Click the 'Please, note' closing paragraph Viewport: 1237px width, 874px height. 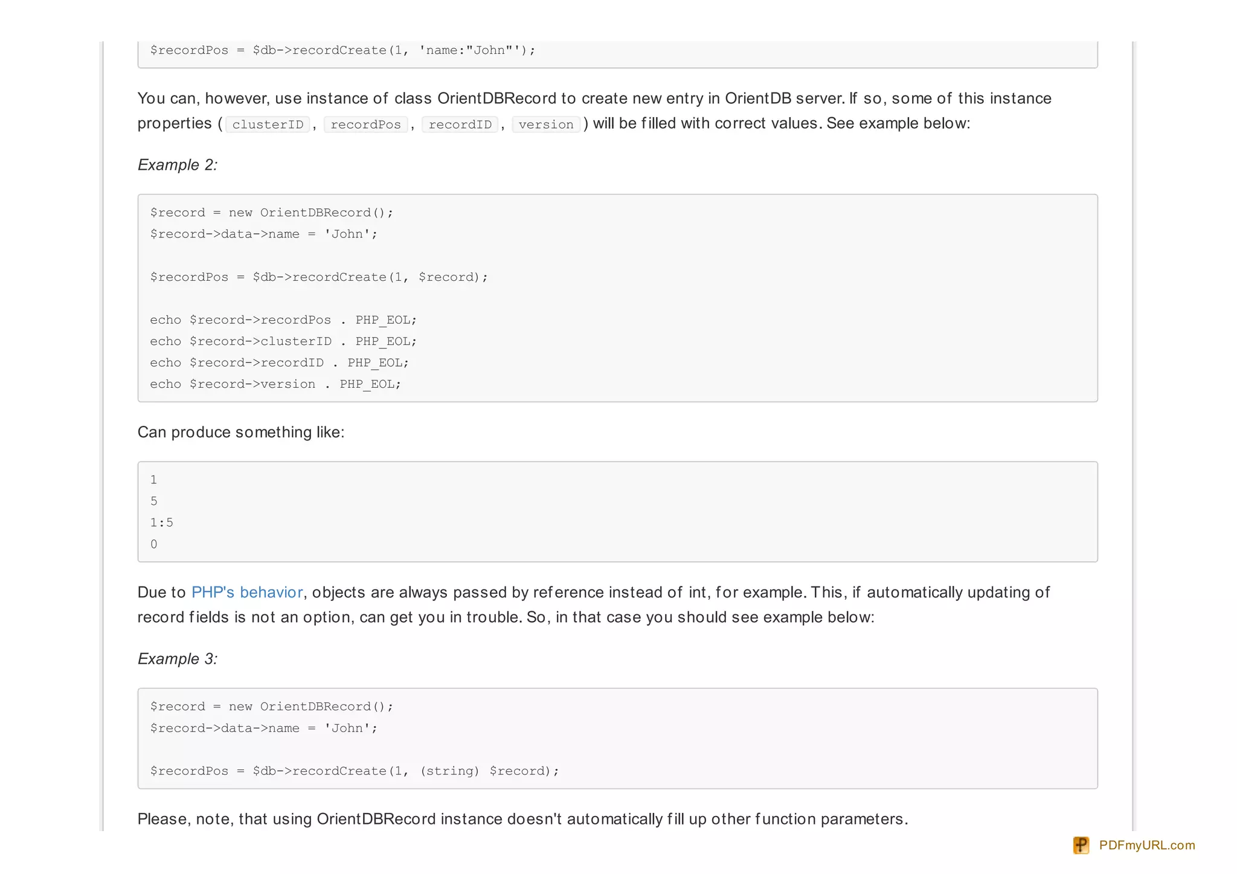click(522, 819)
